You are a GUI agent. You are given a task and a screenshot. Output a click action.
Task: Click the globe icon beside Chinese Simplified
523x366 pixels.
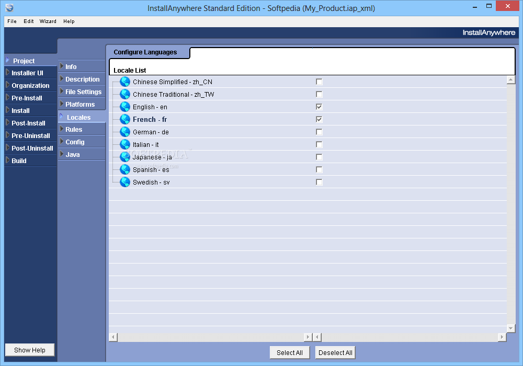pyautogui.click(x=125, y=82)
